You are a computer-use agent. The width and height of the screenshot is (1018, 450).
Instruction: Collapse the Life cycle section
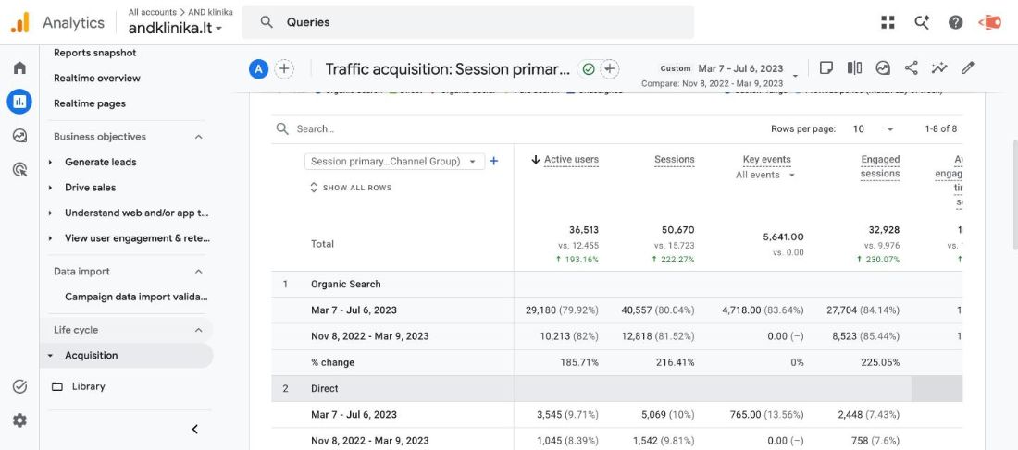(x=199, y=330)
